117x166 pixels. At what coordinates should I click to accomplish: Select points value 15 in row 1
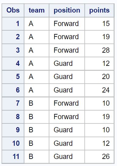pos(99,24)
